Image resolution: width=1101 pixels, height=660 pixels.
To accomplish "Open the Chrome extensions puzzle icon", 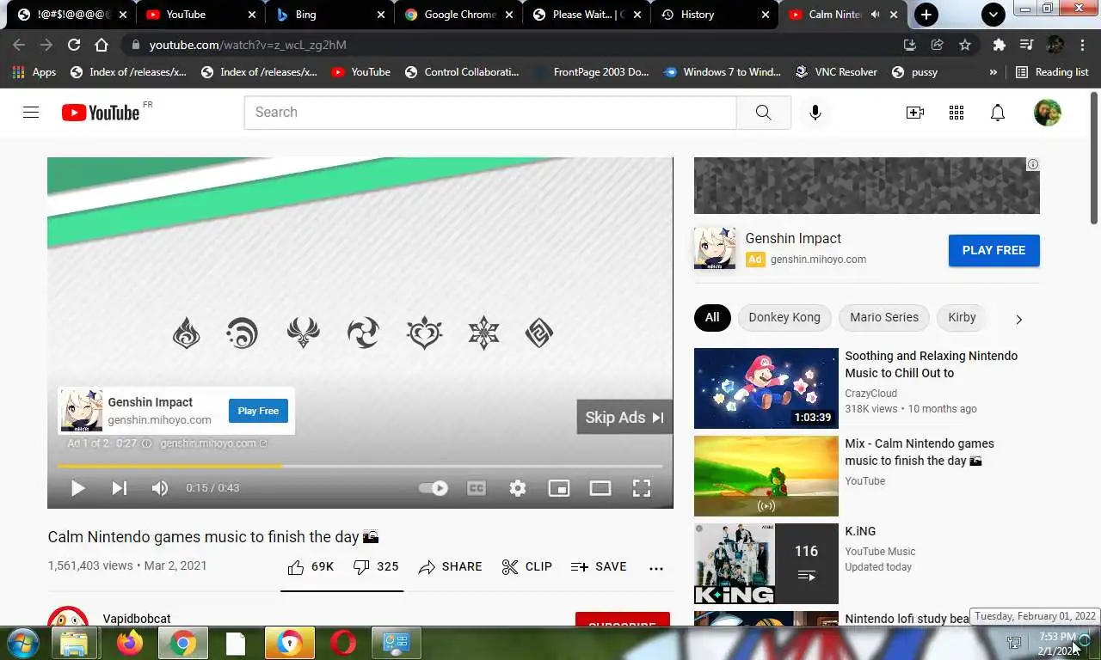I will click(999, 45).
